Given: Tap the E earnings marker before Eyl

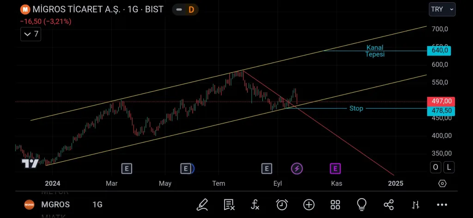Looking at the screenshot, I should tap(267, 169).
